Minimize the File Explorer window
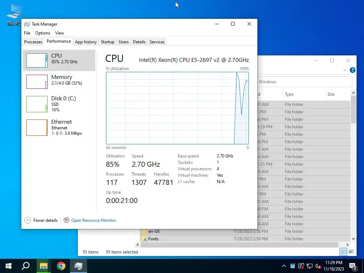Screen dimensions: 364x273 coord(316,60)
